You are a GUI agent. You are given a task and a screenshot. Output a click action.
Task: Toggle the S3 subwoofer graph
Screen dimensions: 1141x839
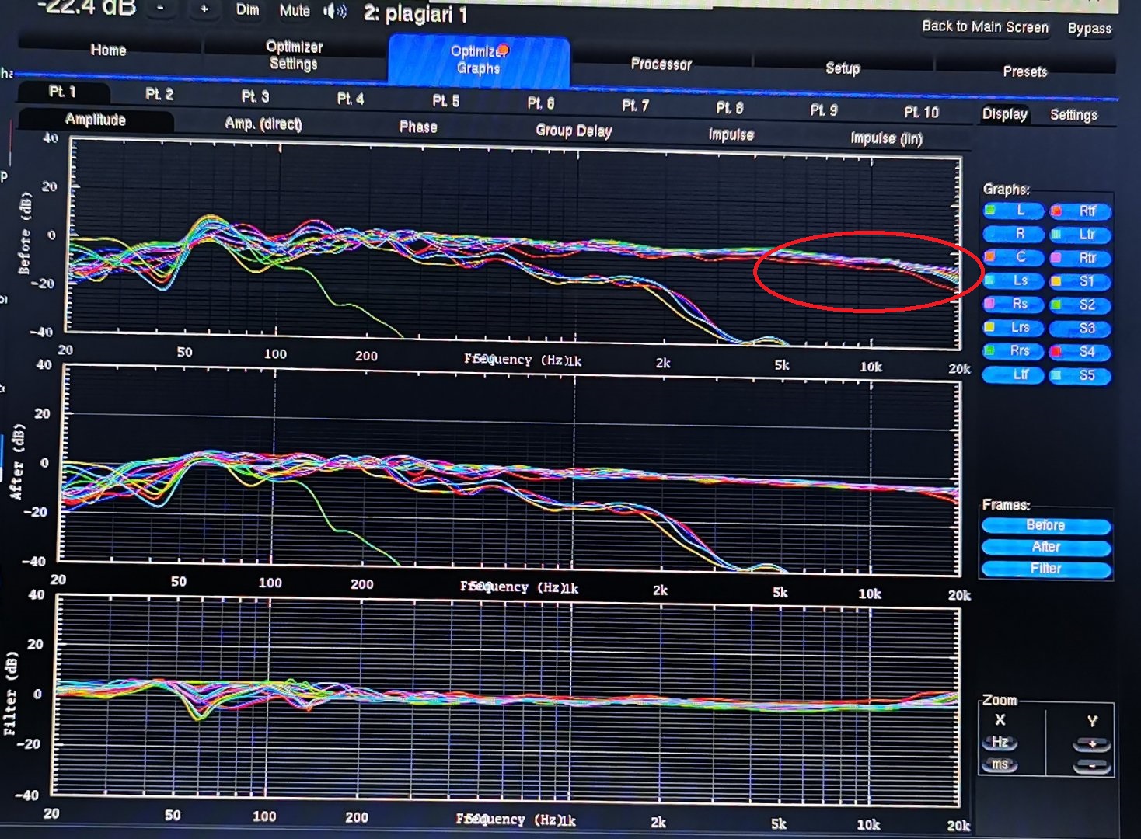click(1080, 329)
